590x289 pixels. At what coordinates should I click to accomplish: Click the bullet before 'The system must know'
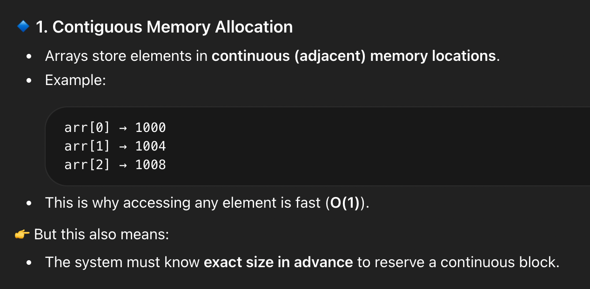pos(29,263)
